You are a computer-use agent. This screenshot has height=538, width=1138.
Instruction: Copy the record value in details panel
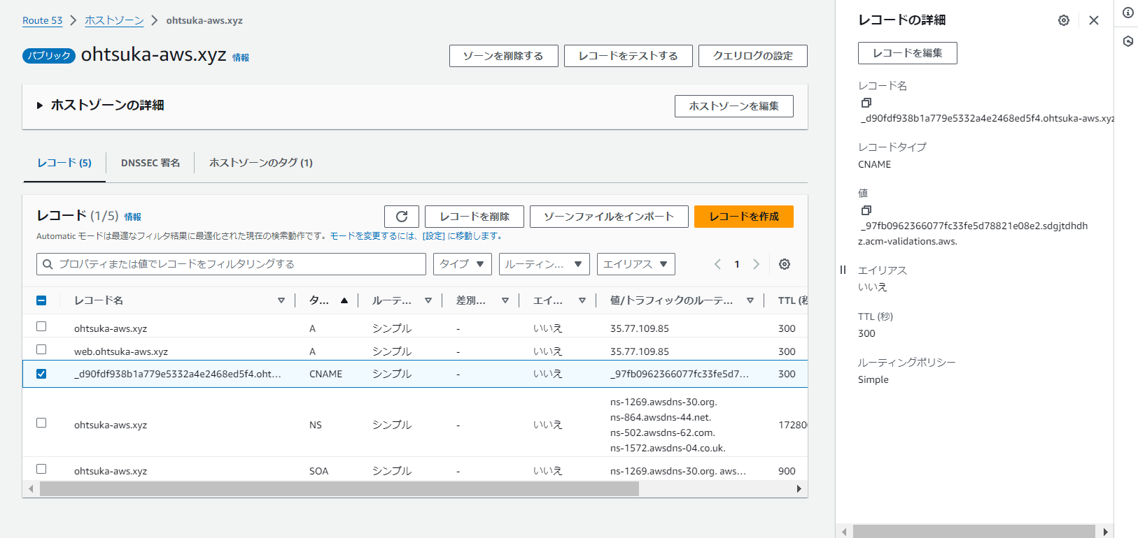[866, 210]
